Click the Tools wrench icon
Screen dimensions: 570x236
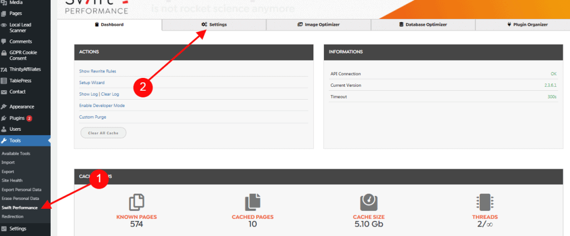point(4,141)
